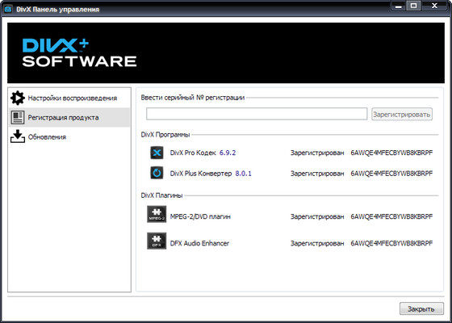Select Регистрация продукта in sidebar
Image resolution: width=452 pixels, height=323 pixels.
click(x=69, y=117)
